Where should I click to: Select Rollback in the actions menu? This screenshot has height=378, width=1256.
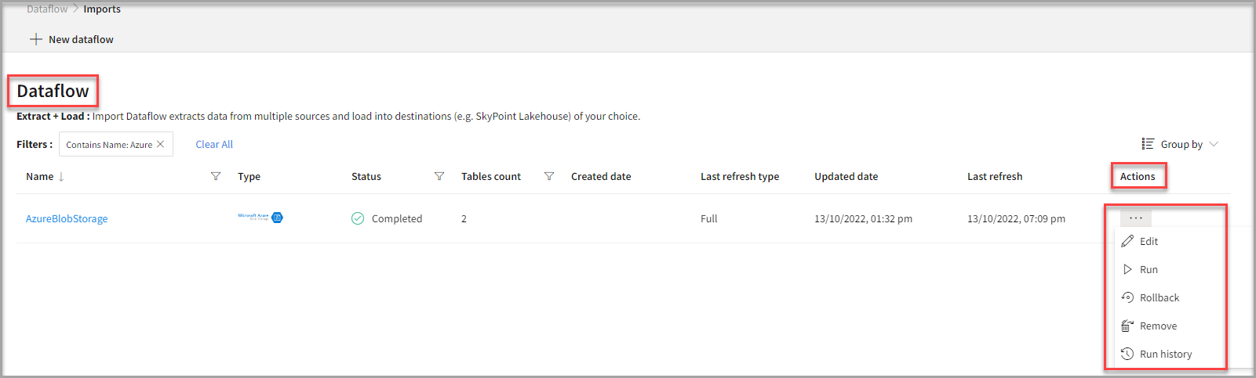coord(1159,297)
